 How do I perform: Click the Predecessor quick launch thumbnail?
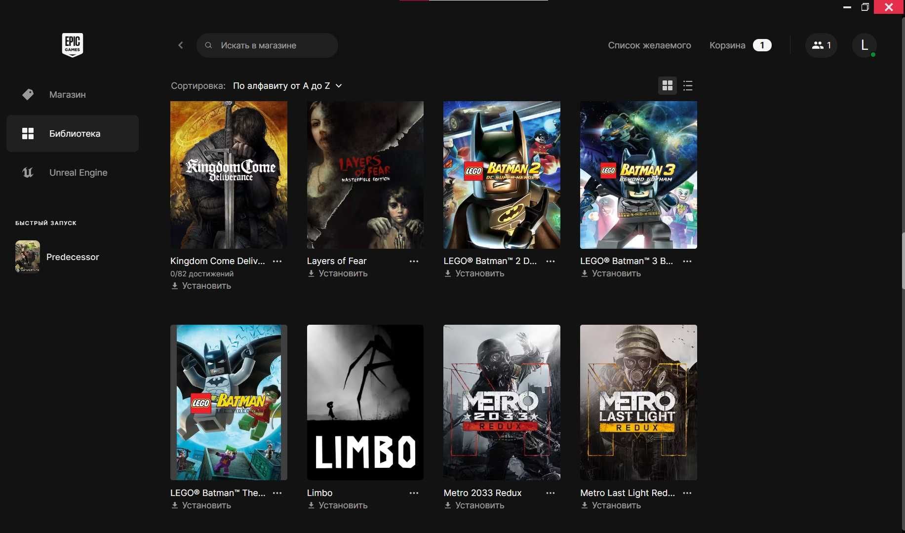(28, 257)
